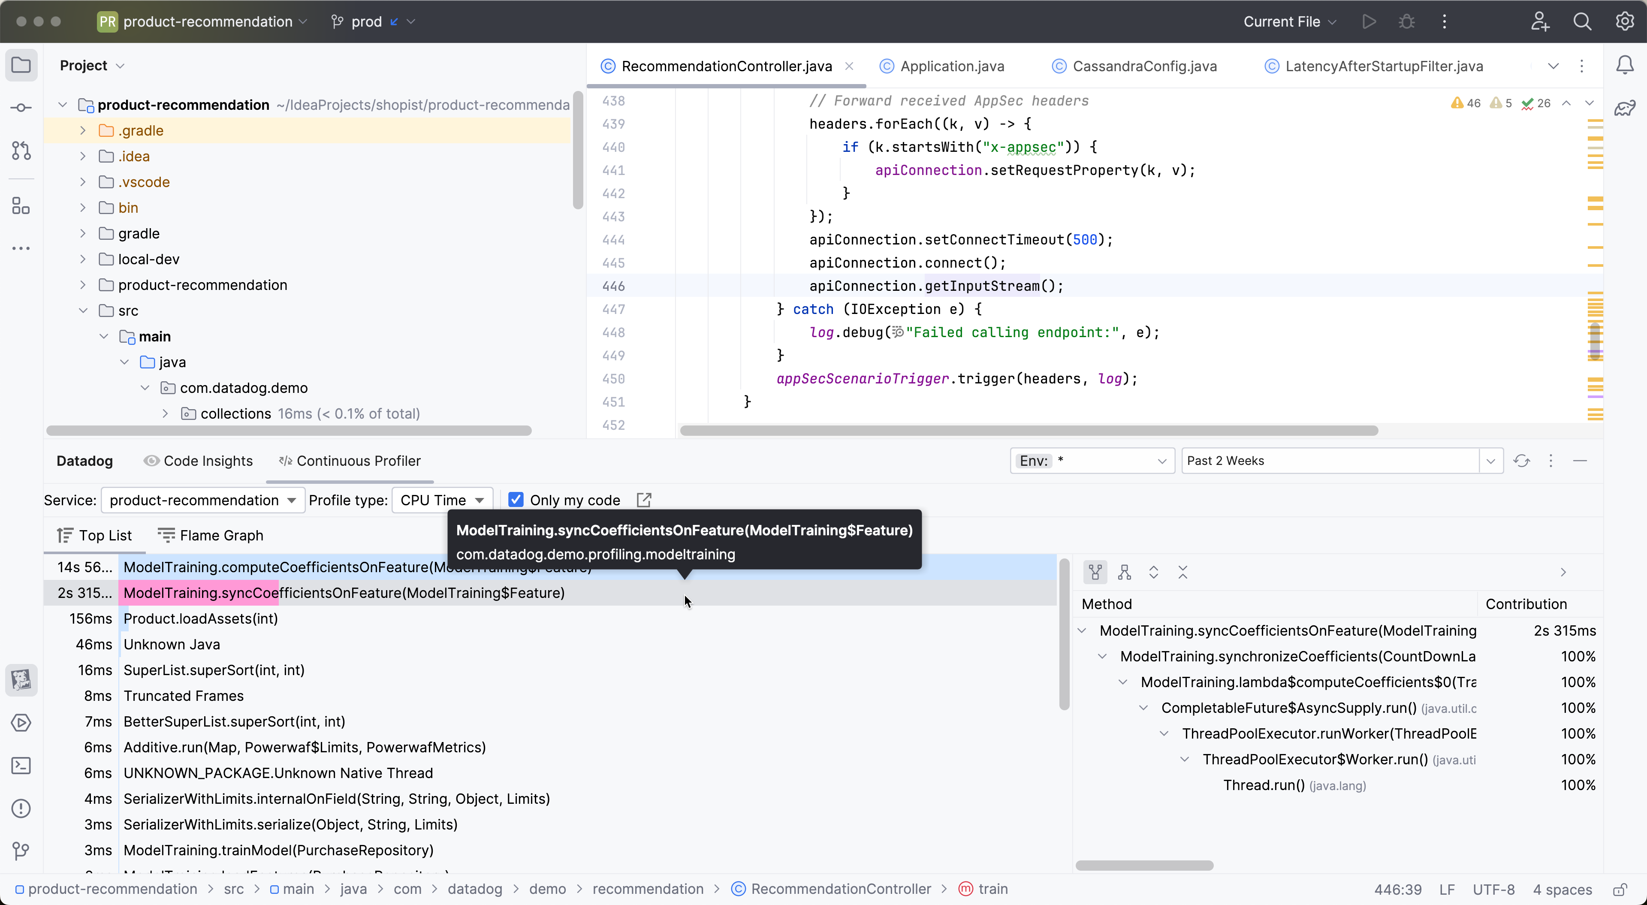Open the Problems view in the sidebar
The width and height of the screenshot is (1647, 905).
pos(21,808)
